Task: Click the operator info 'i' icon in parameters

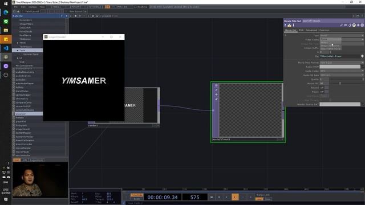Action: (294, 25)
